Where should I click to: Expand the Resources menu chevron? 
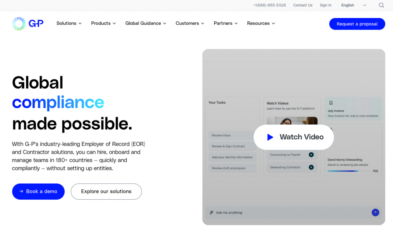pyautogui.click(x=273, y=23)
